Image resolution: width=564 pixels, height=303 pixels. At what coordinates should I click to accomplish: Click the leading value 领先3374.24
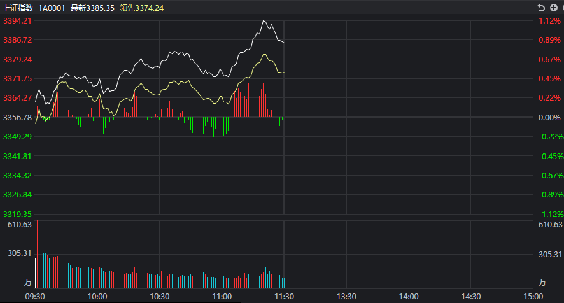[142, 8]
